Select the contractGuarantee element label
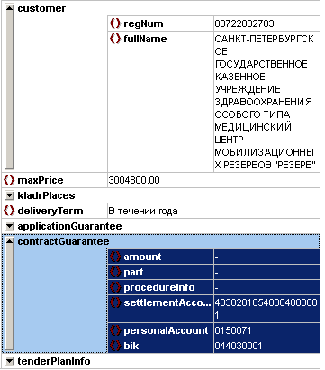 tap(63, 241)
